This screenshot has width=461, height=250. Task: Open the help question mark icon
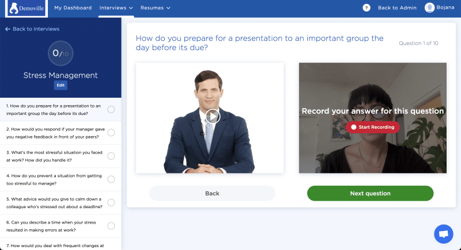click(x=366, y=8)
